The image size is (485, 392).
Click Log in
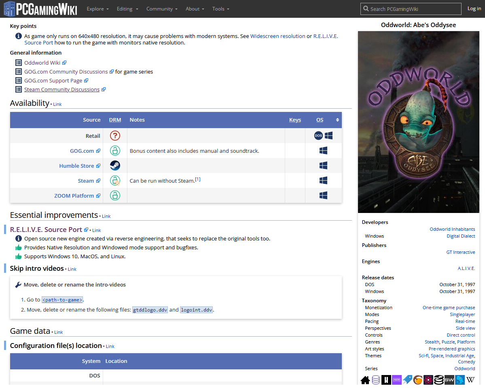pos(474,8)
